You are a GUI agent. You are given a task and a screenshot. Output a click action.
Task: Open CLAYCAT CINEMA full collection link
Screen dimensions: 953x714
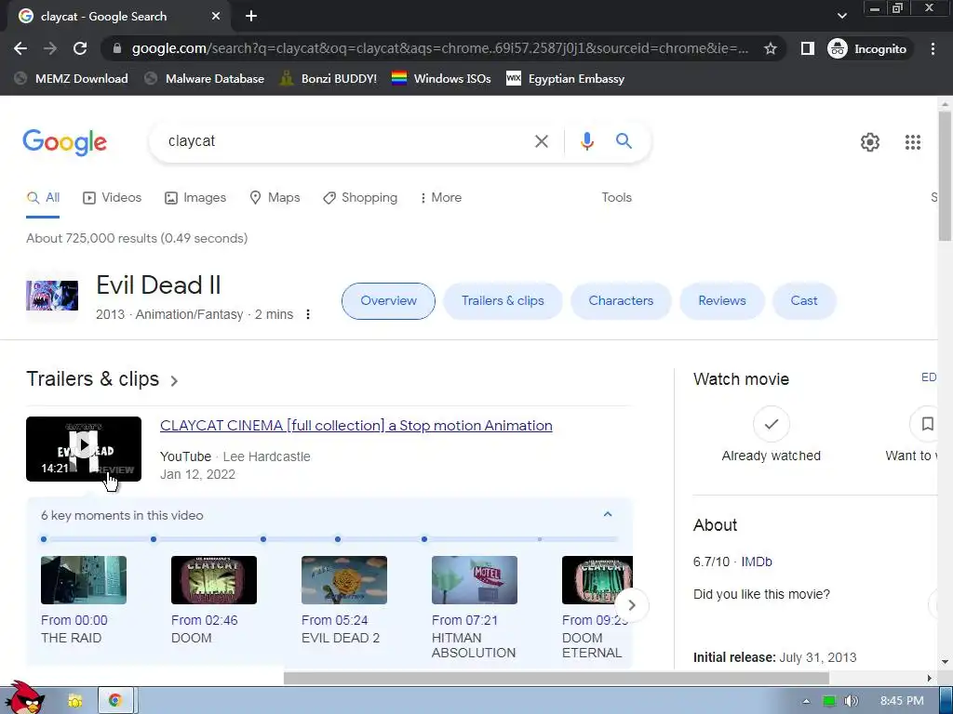356,426
